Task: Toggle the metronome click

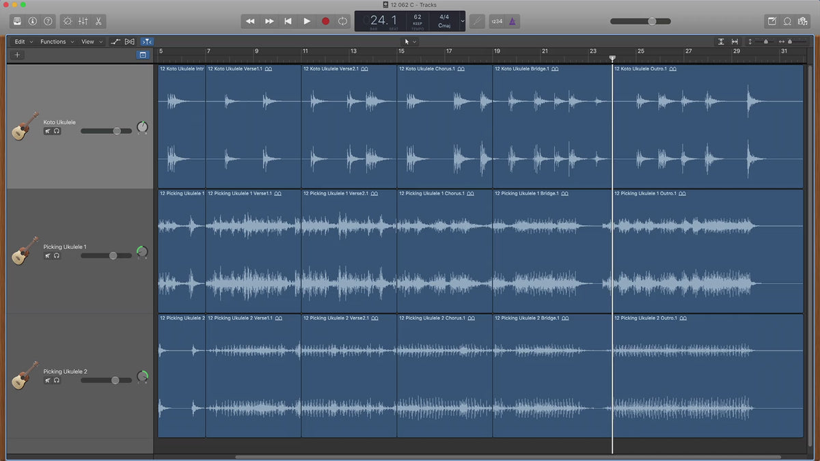Action: point(512,21)
